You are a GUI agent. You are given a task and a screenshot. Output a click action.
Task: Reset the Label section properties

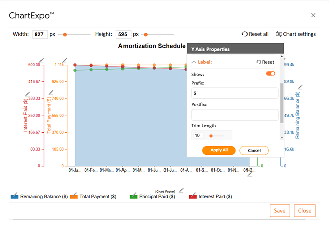tap(265, 62)
